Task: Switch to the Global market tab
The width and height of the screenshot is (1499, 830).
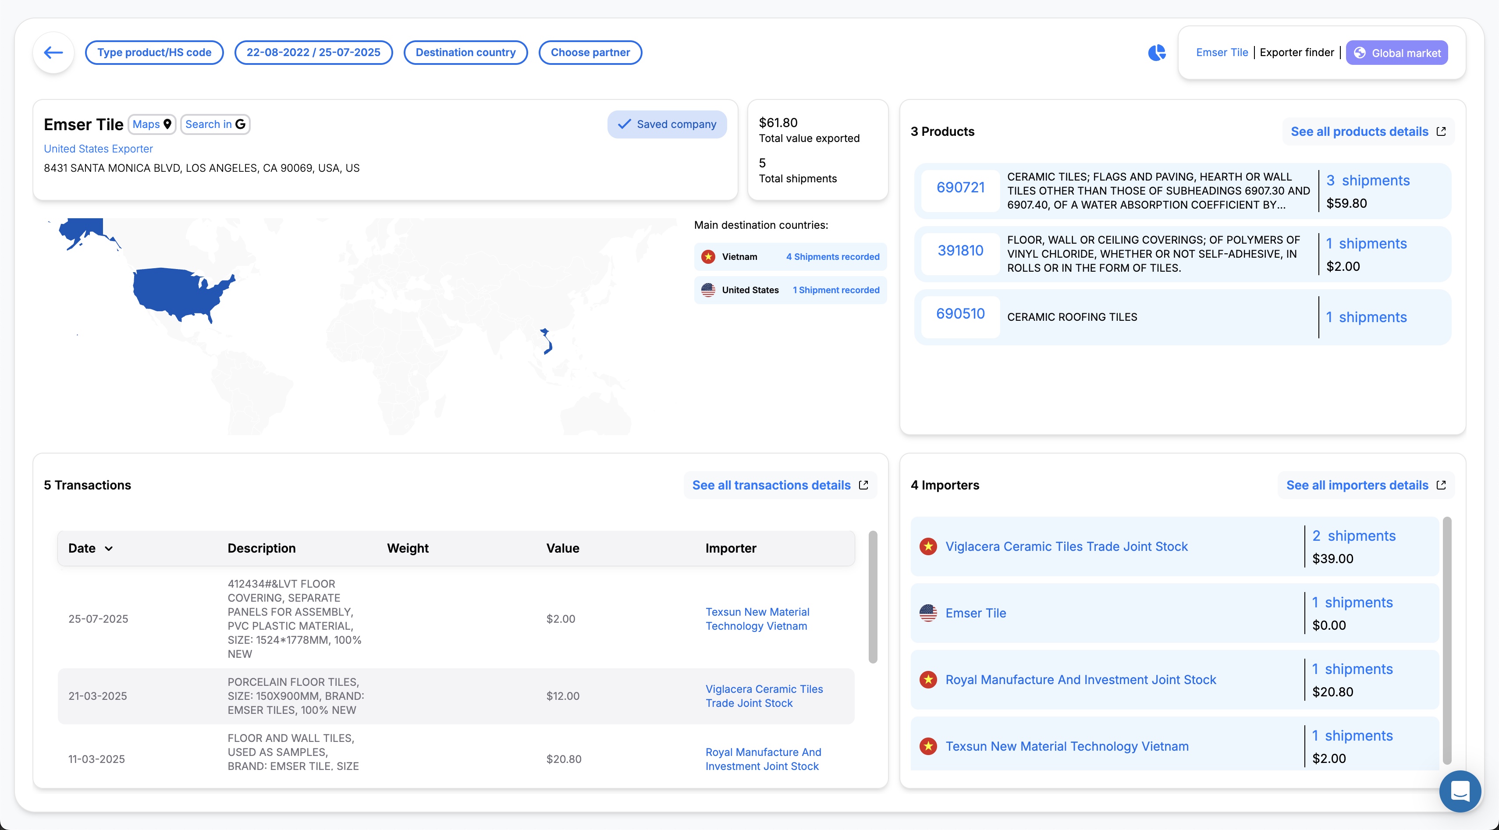Action: point(1396,53)
